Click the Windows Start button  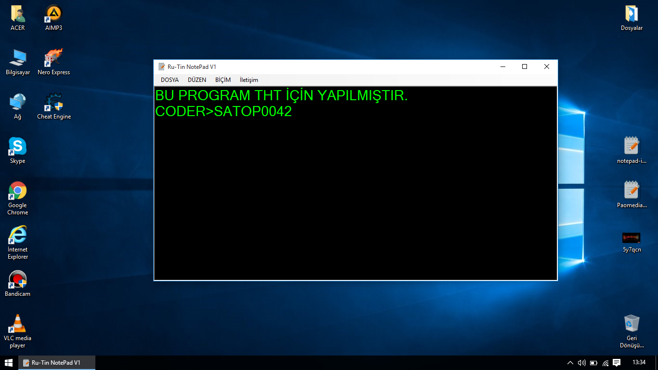pos(9,363)
